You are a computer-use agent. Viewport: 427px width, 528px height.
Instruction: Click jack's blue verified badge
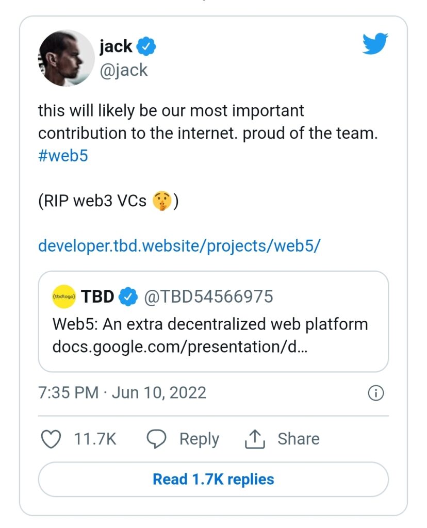point(148,47)
